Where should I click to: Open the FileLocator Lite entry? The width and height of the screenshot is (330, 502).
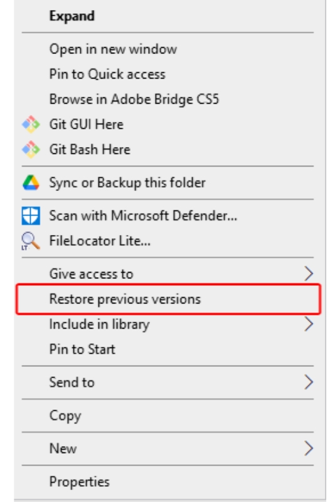pos(168,241)
